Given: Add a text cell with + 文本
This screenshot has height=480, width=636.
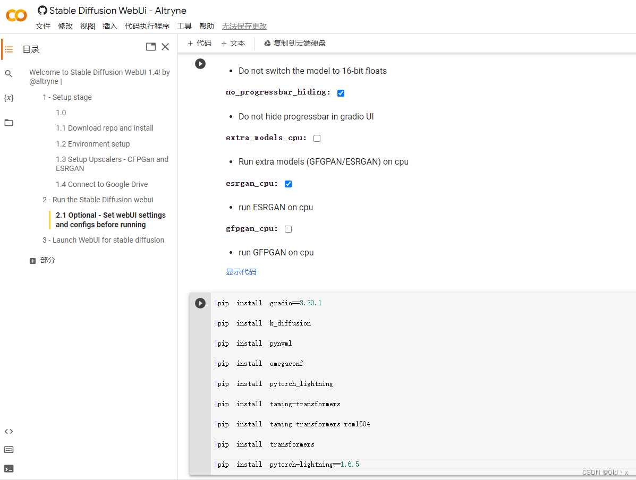Looking at the screenshot, I should point(233,44).
